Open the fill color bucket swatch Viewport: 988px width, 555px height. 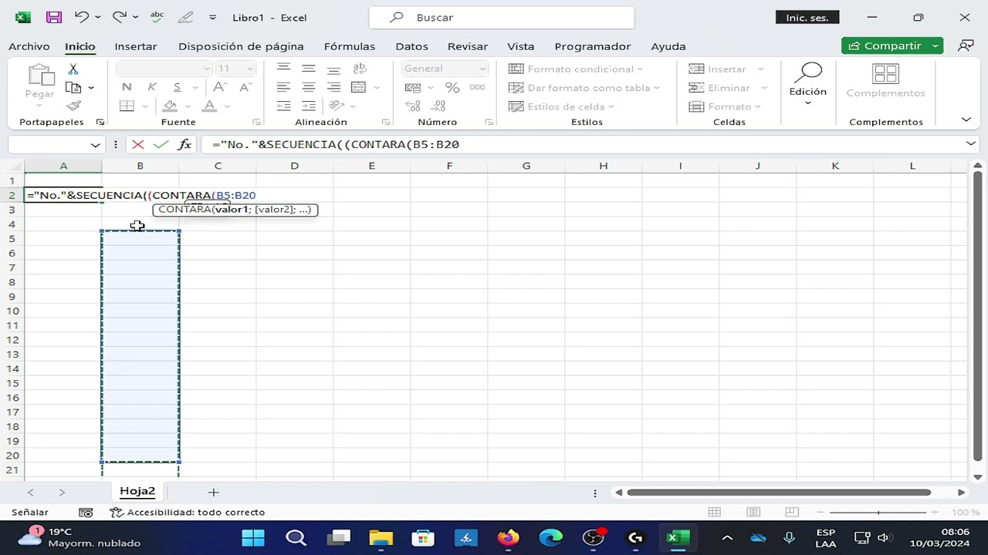170,106
